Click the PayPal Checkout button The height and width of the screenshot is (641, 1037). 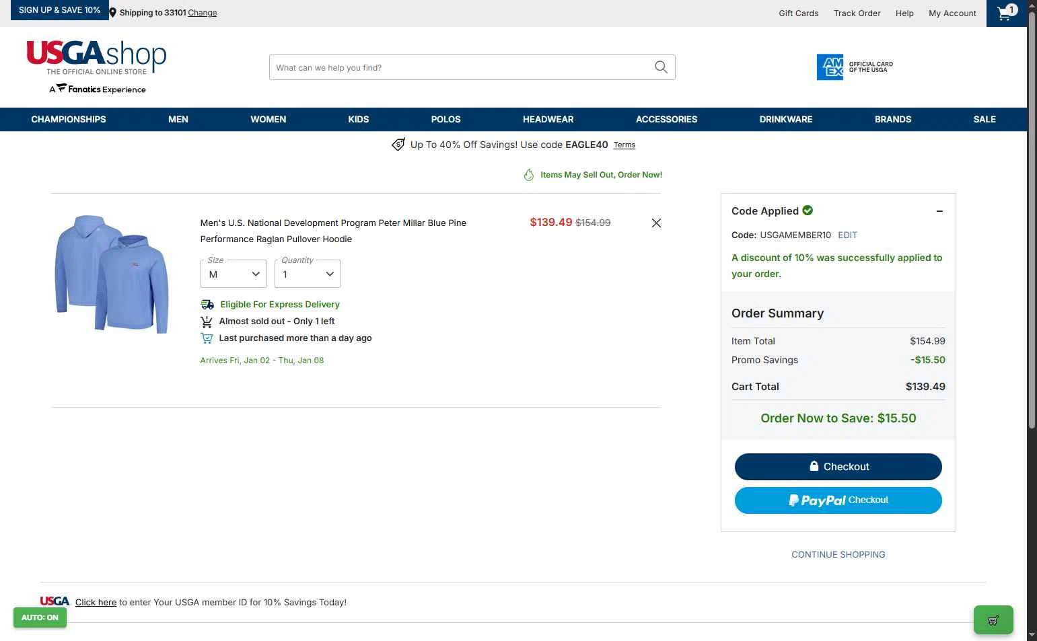click(838, 500)
